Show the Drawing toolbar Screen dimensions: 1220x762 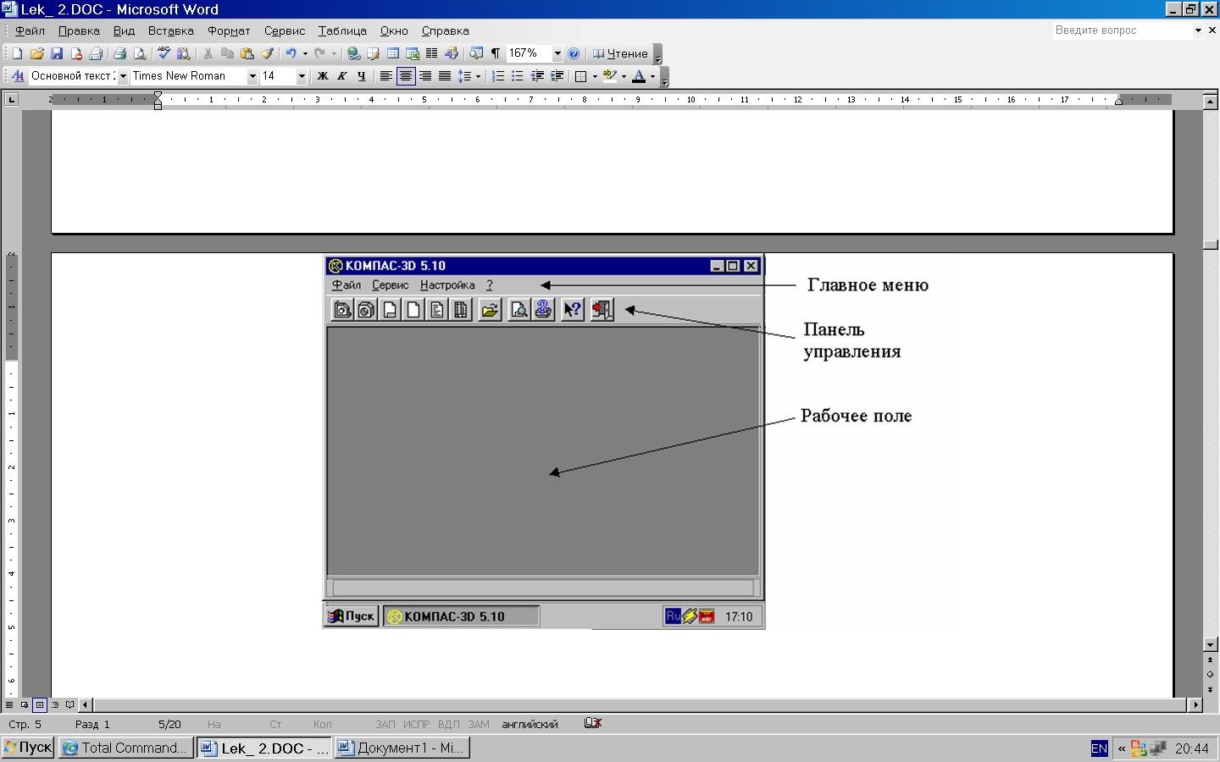(452, 53)
